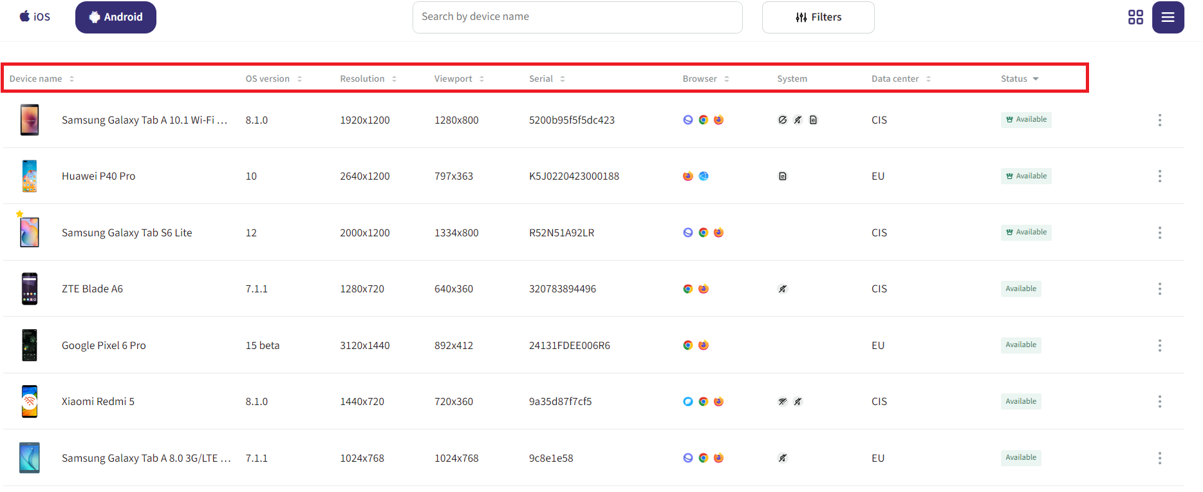Select serial number K5J0220423000188
Viewport: 1203px width, 492px height.
574,176
